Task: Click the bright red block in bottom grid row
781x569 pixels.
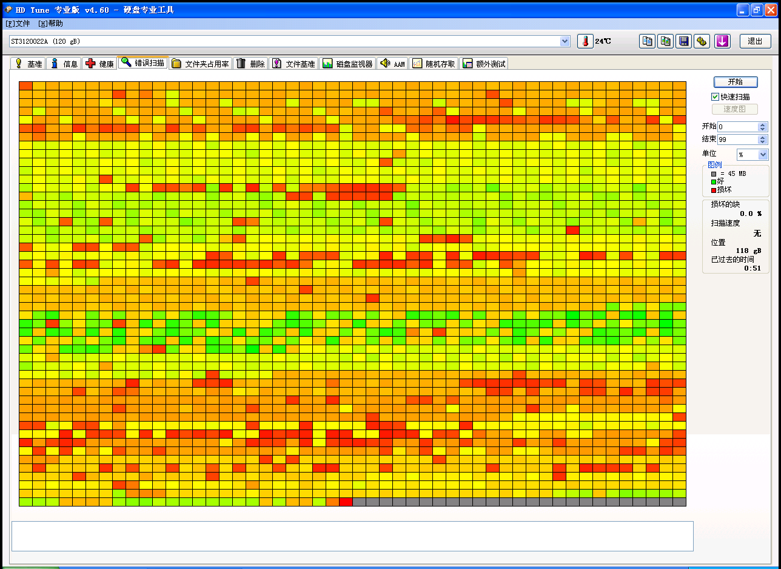Action: pos(346,502)
